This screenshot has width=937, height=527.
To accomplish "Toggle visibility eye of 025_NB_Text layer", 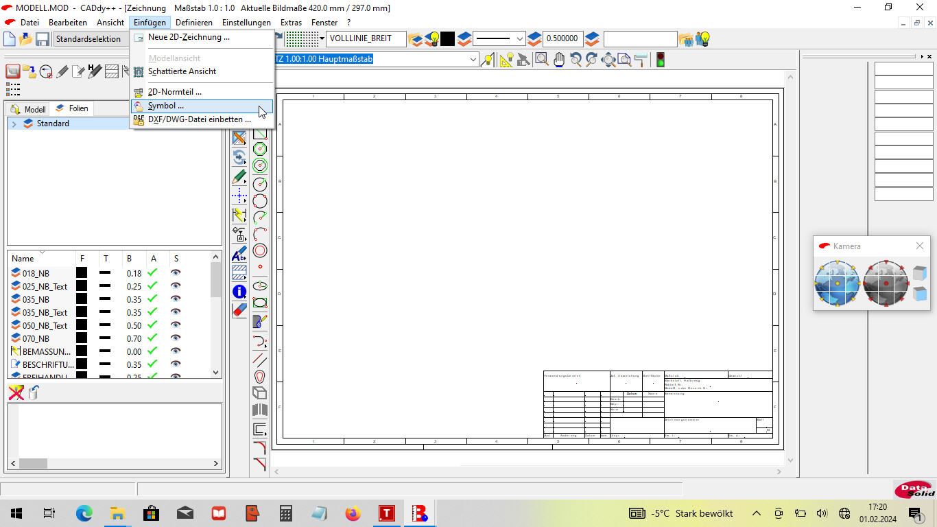I will click(176, 286).
